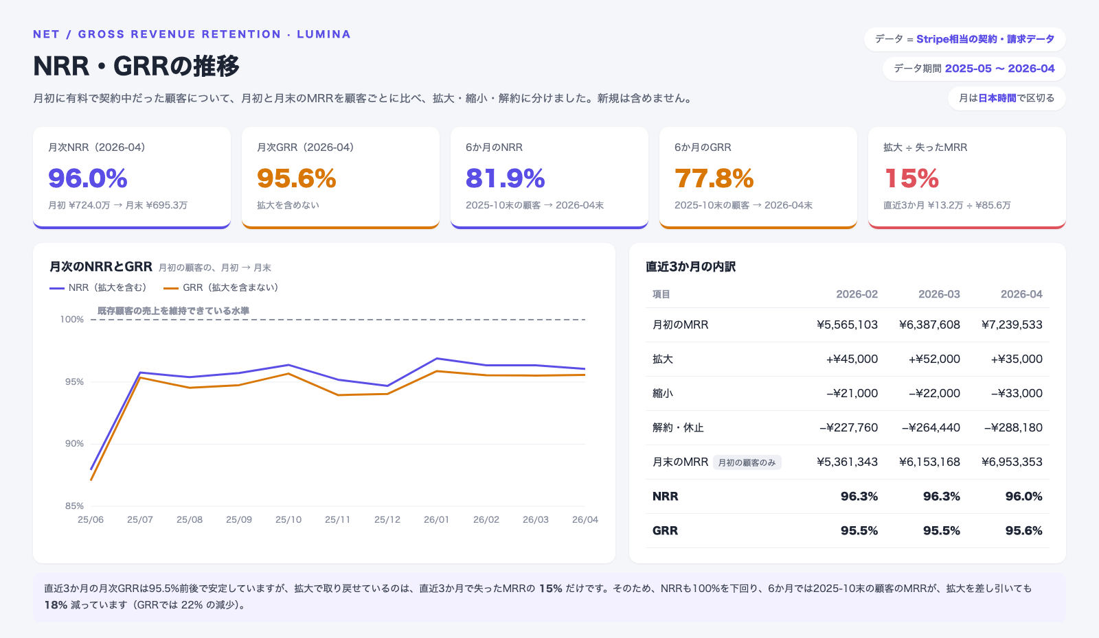Select the 縮小 –¥33,000 cell
The width and height of the screenshot is (1099, 638).
click(1017, 393)
